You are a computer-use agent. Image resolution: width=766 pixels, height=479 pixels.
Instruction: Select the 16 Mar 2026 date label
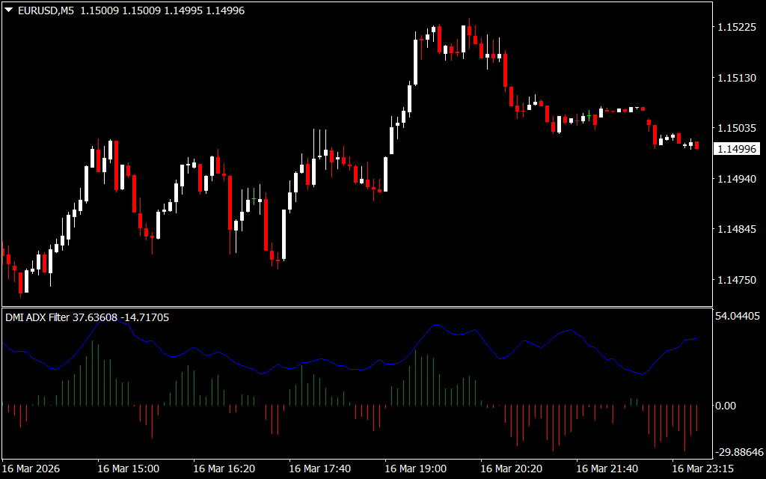[31, 469]
